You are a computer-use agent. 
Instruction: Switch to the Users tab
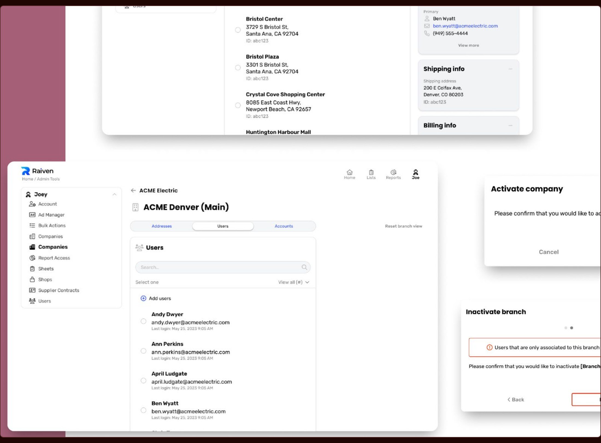[x=223, y=226]
